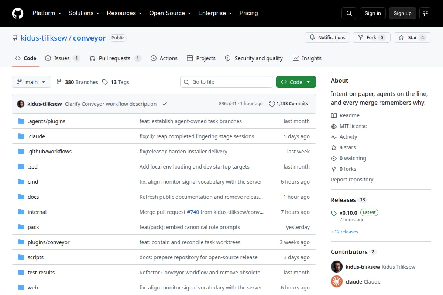443x295 pixels.
Task: Switch to Security and quality tab
Action: pyautogui.click(x=254, y=58)
